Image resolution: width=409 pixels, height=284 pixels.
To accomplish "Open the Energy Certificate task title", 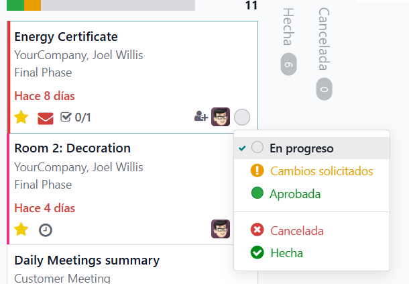I will [x=66, y=36].
